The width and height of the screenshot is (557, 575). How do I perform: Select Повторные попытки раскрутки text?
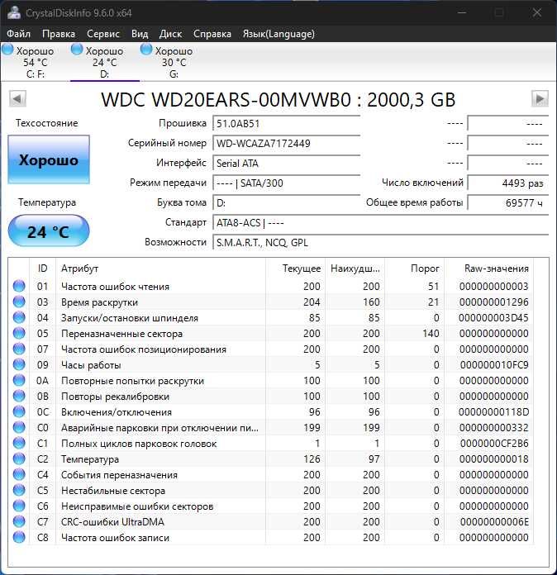tap(132, 381)
